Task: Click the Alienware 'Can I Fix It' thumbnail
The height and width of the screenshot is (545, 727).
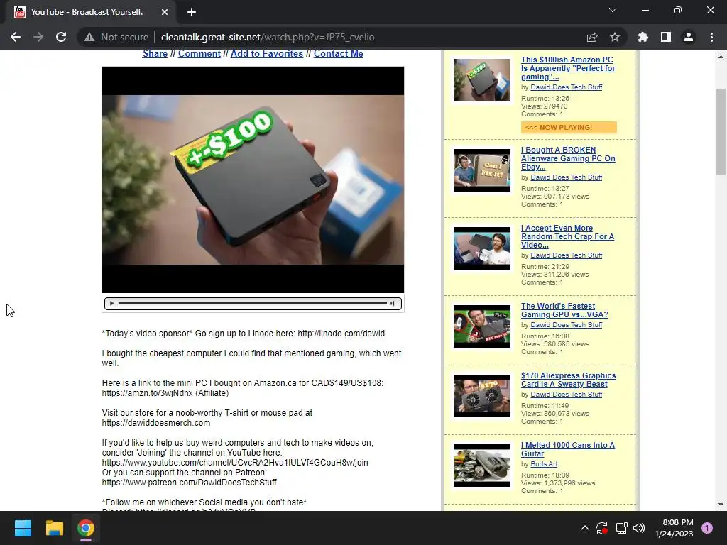Action: (482, 170)
